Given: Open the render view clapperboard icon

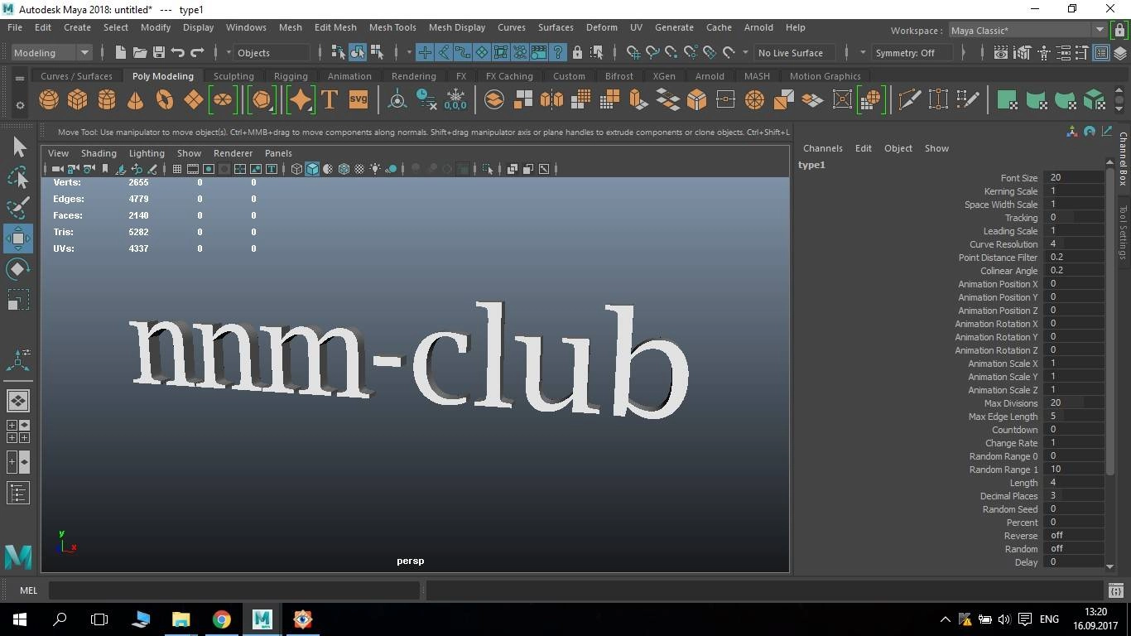Looking at the screenshot, I should click(1001, 52).
